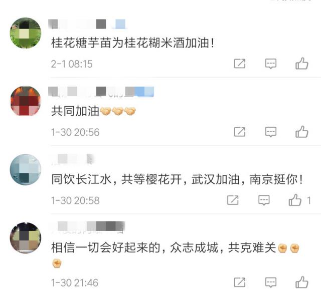Image resolution: width=321 pixels, height=293 pixels.
Task: Reply to the 南京挺你 comment
Action: tap(264, 200)
